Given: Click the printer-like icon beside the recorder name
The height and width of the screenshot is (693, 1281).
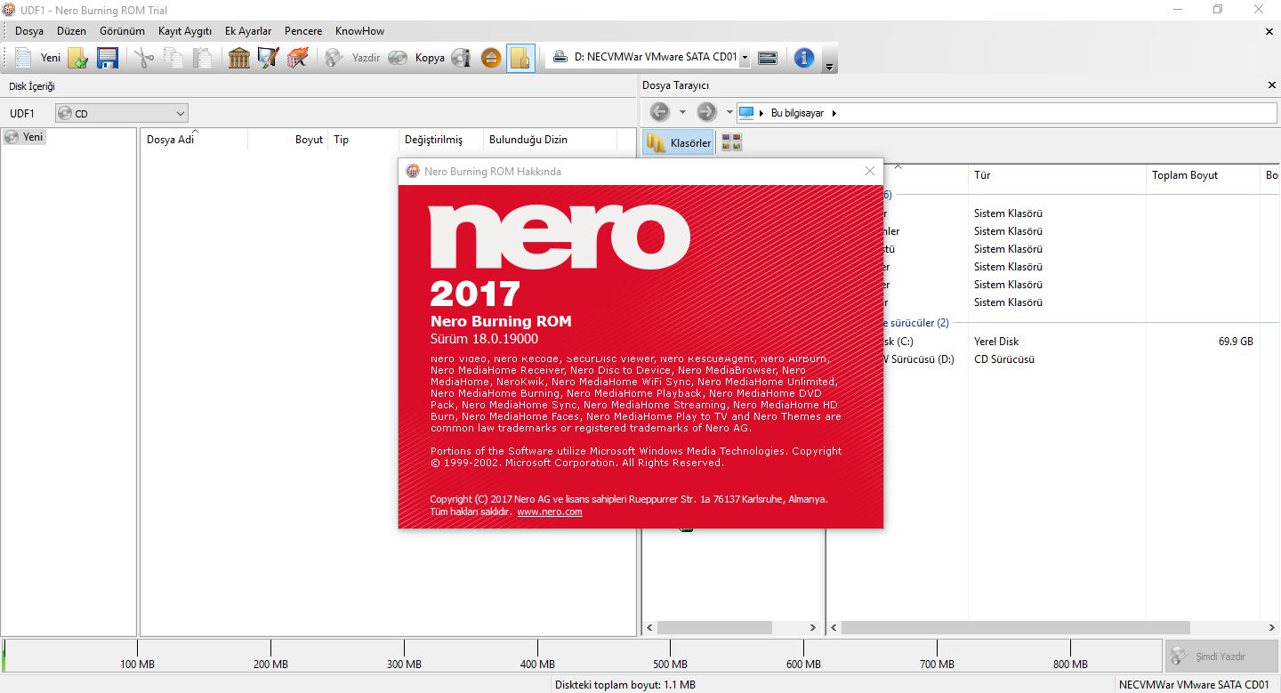Looking at the screenshot, I should click(x=560, y=57).
